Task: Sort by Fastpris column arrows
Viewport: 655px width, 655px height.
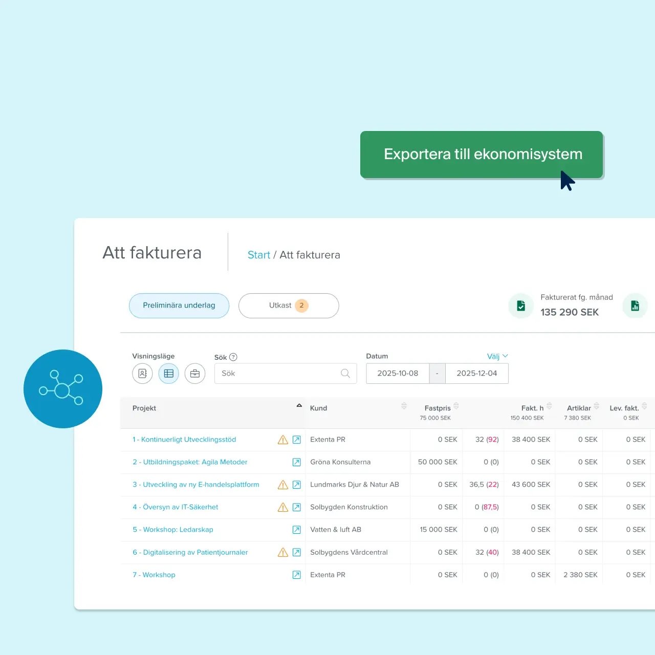Action: point(456,406)
